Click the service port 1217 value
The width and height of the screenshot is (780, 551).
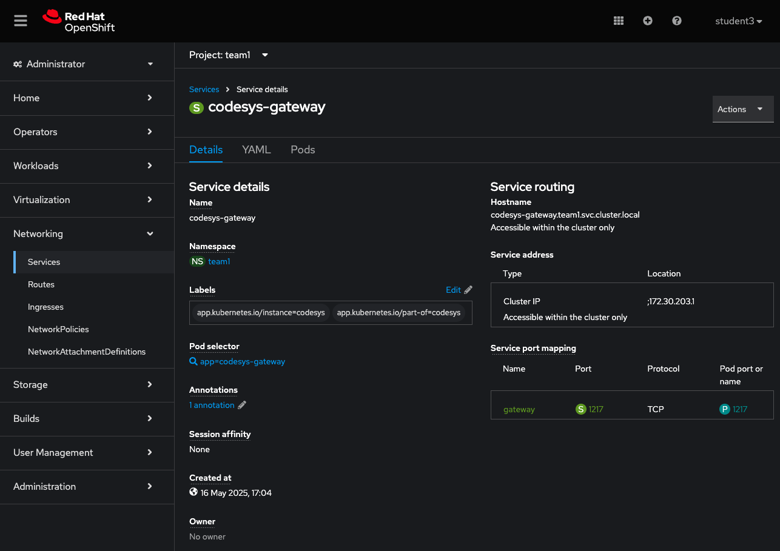[596, 409]
